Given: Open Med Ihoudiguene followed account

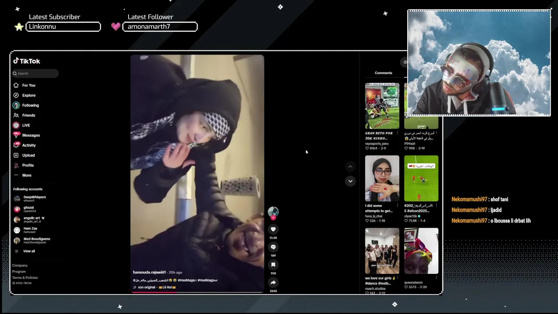Looking at the screenshot, I should pyautogui.click(x=32, y=240).
